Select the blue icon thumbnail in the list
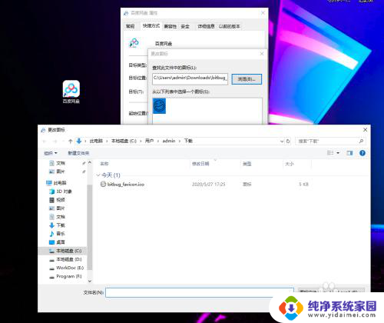 click(x=159, y=106)
